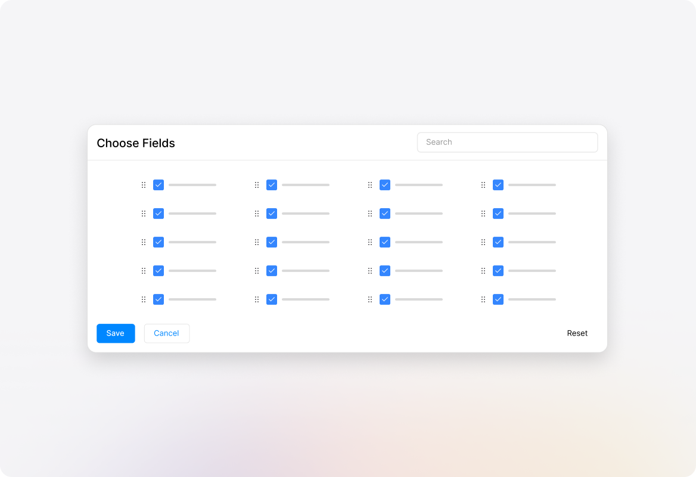Toggle the checkbox in the second row, first column
696x477 pixels.
(x=159, y=213)
